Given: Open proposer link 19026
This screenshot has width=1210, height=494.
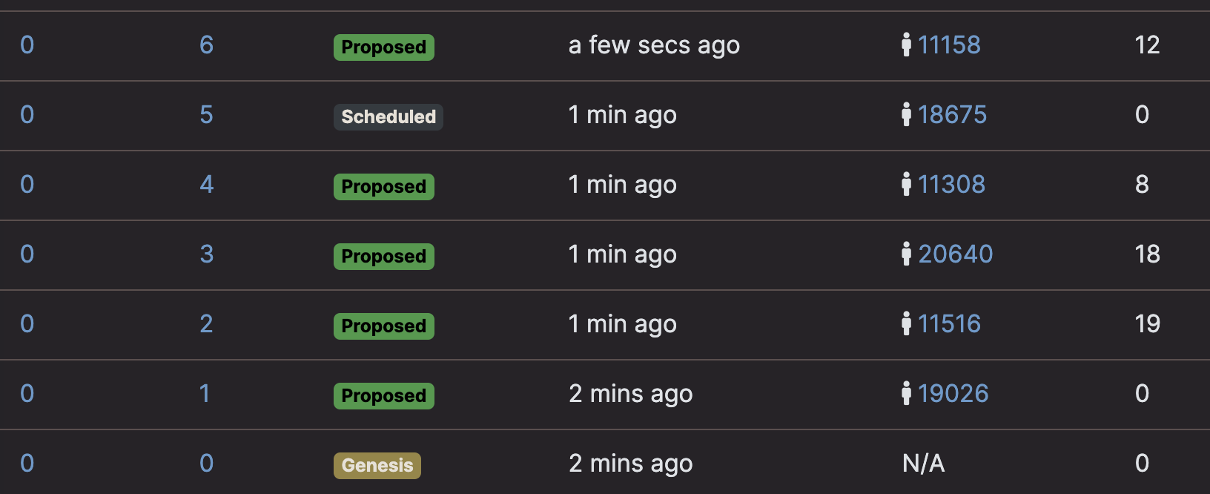Looking at the screenshot, I should click(953, 394).
